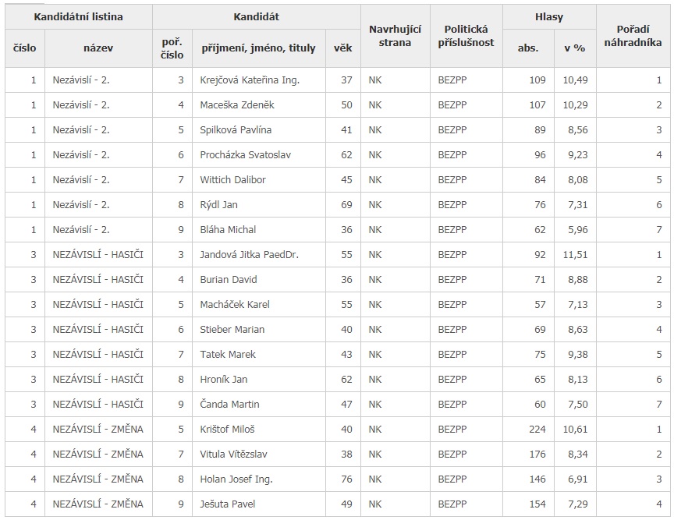Click the vote count 224
Viewport: 674px width, 520px height.
[x=537, y=429]
